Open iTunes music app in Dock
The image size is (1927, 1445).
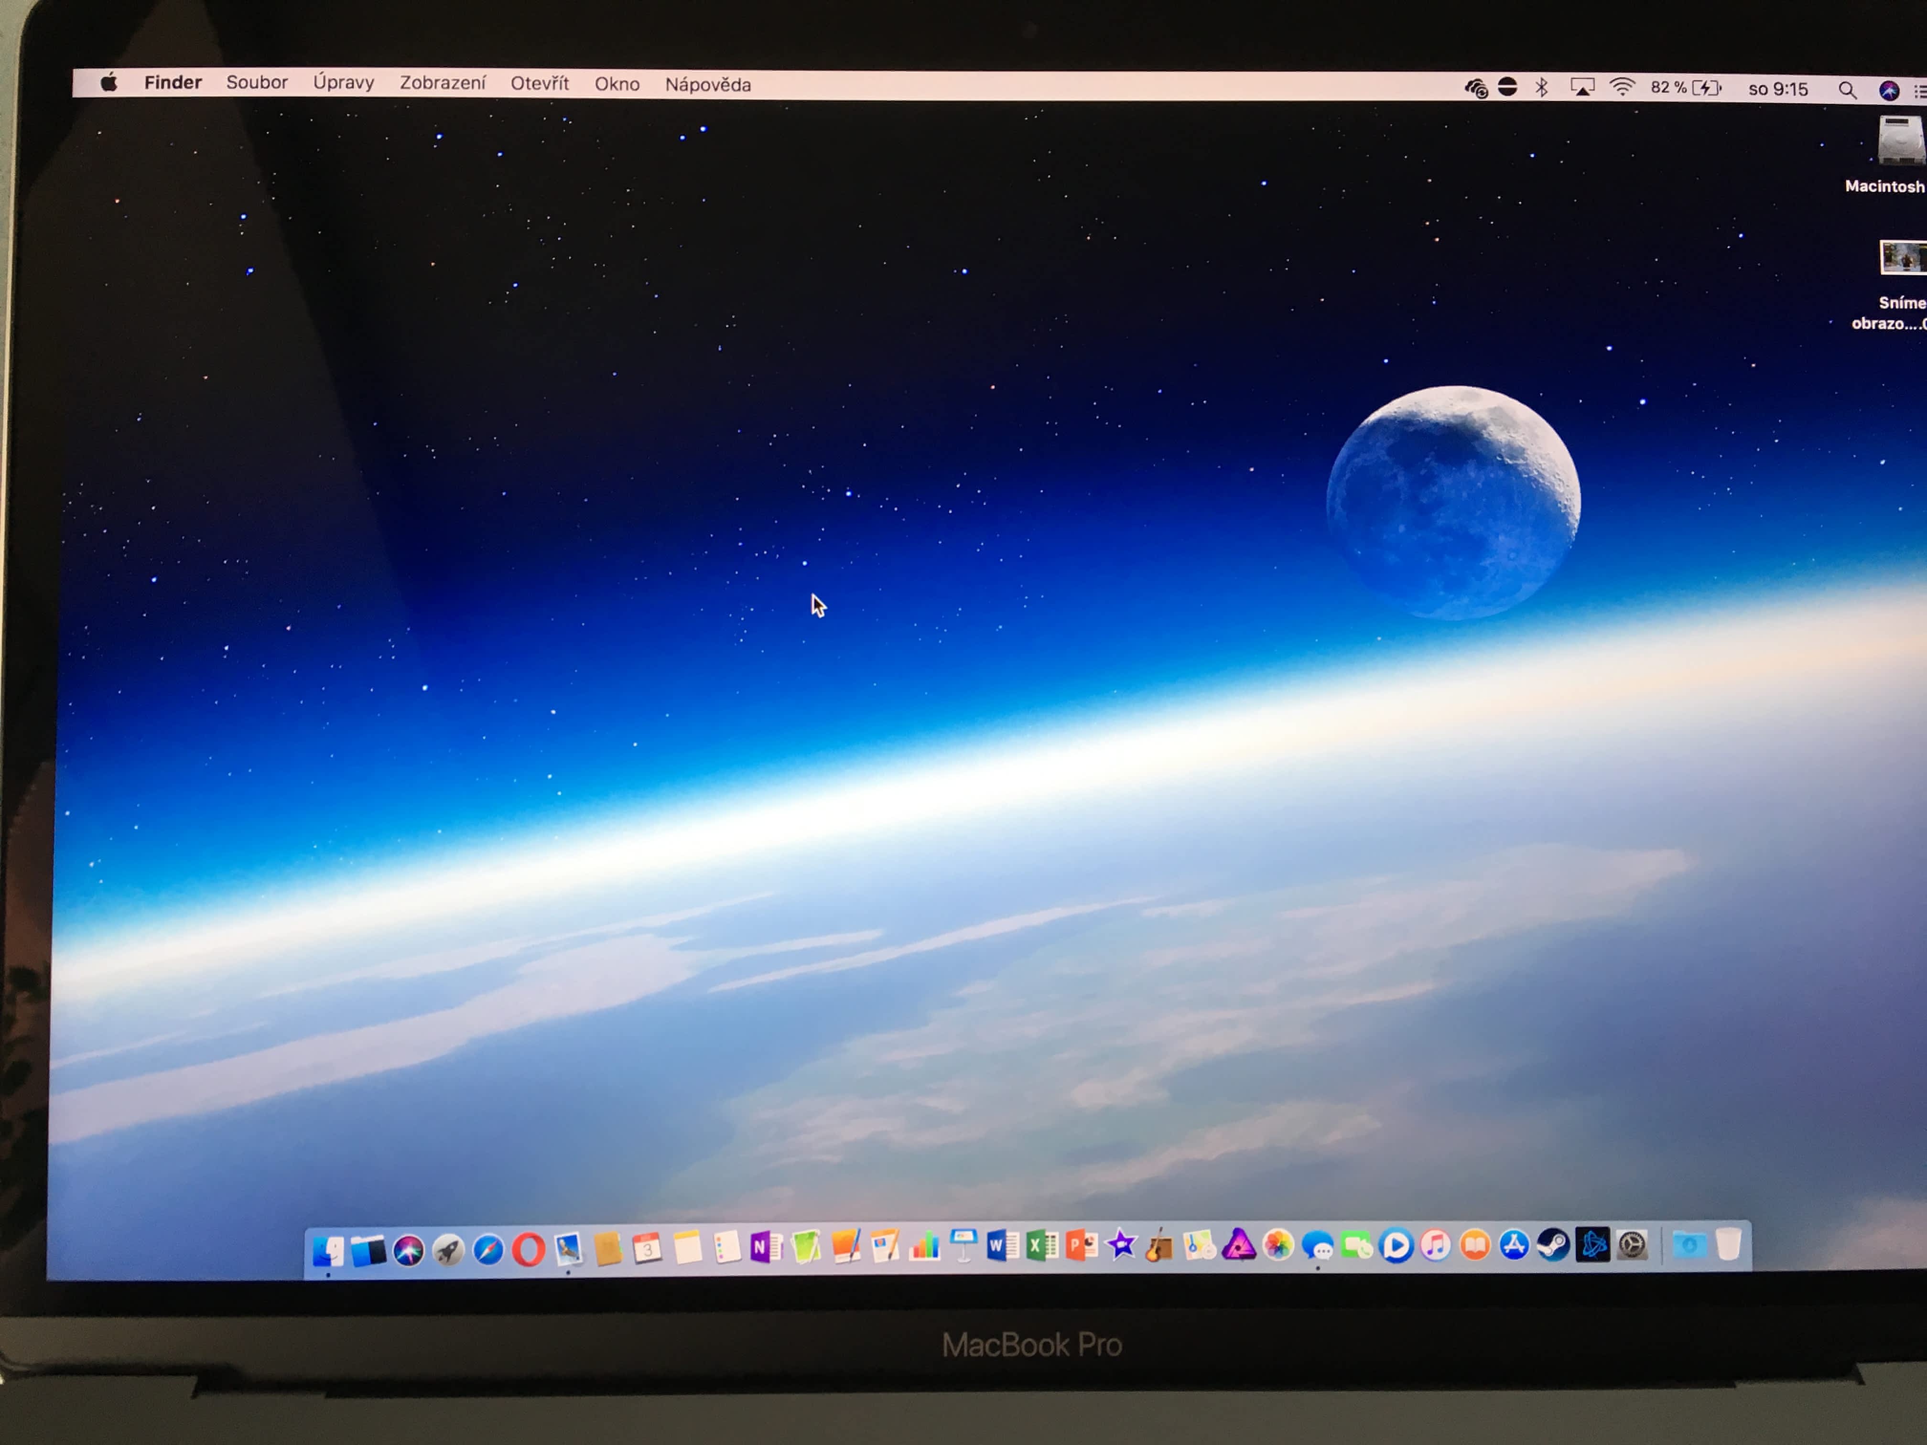[x=1436, y=1246]
